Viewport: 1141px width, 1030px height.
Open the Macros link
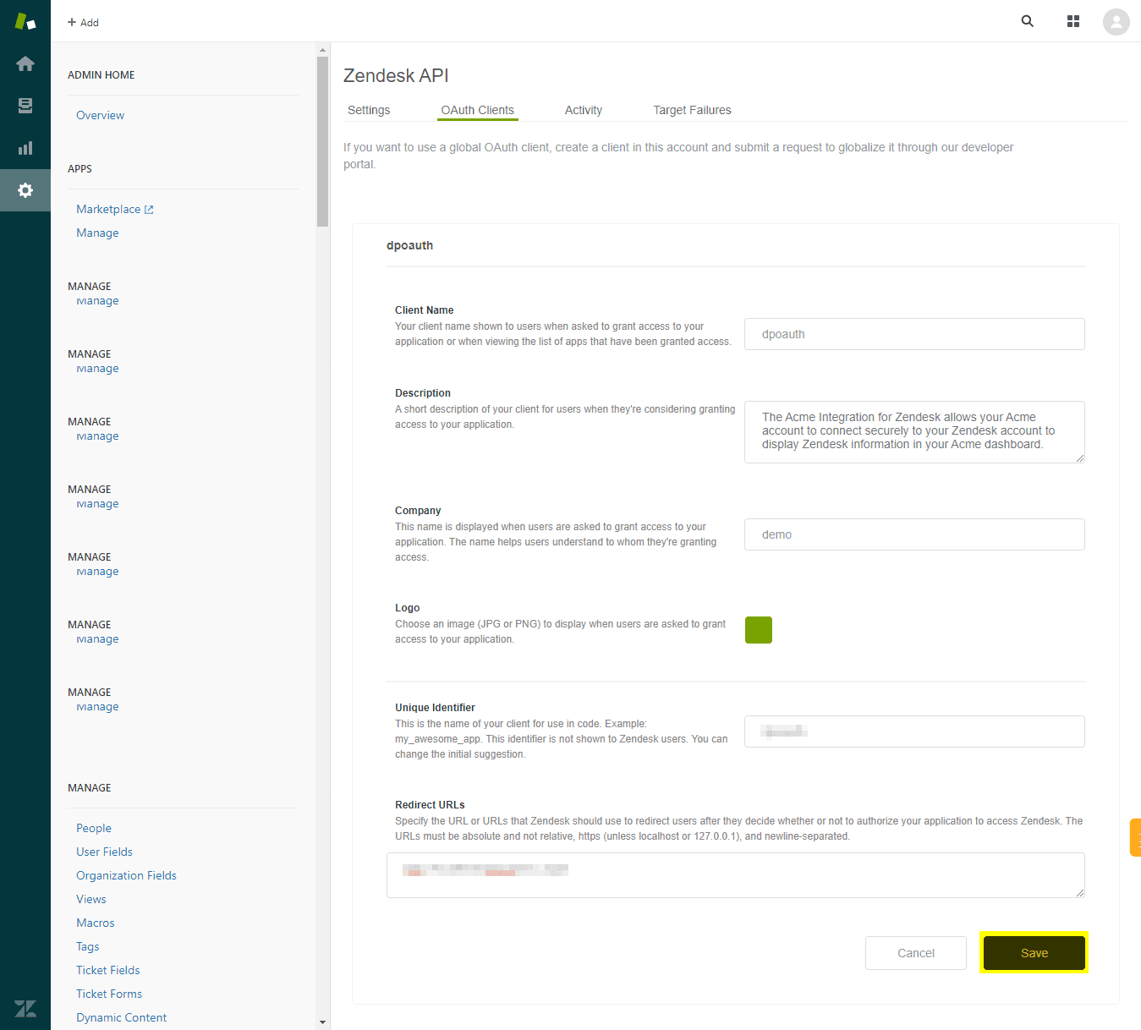point(95,923)
